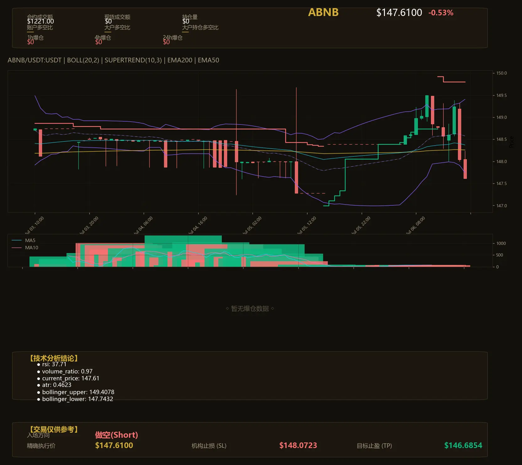
Task: Click the MA5 legend entry
Action: (x=24, y=240)
